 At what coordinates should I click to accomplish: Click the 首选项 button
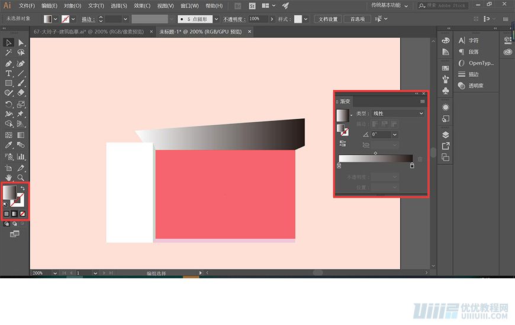tap(358, 19)
